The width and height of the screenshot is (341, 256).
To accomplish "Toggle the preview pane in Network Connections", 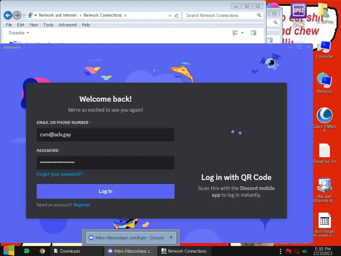I will (253, 33).
